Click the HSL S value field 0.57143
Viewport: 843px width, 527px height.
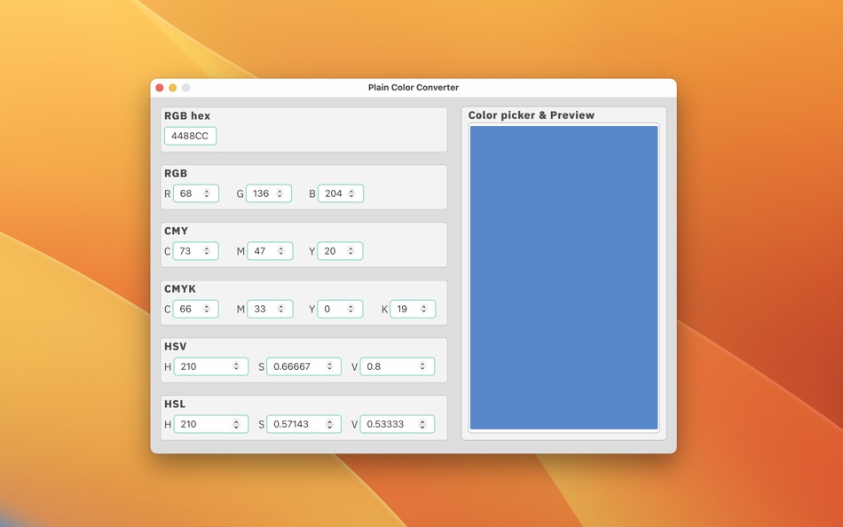point(304,424)
